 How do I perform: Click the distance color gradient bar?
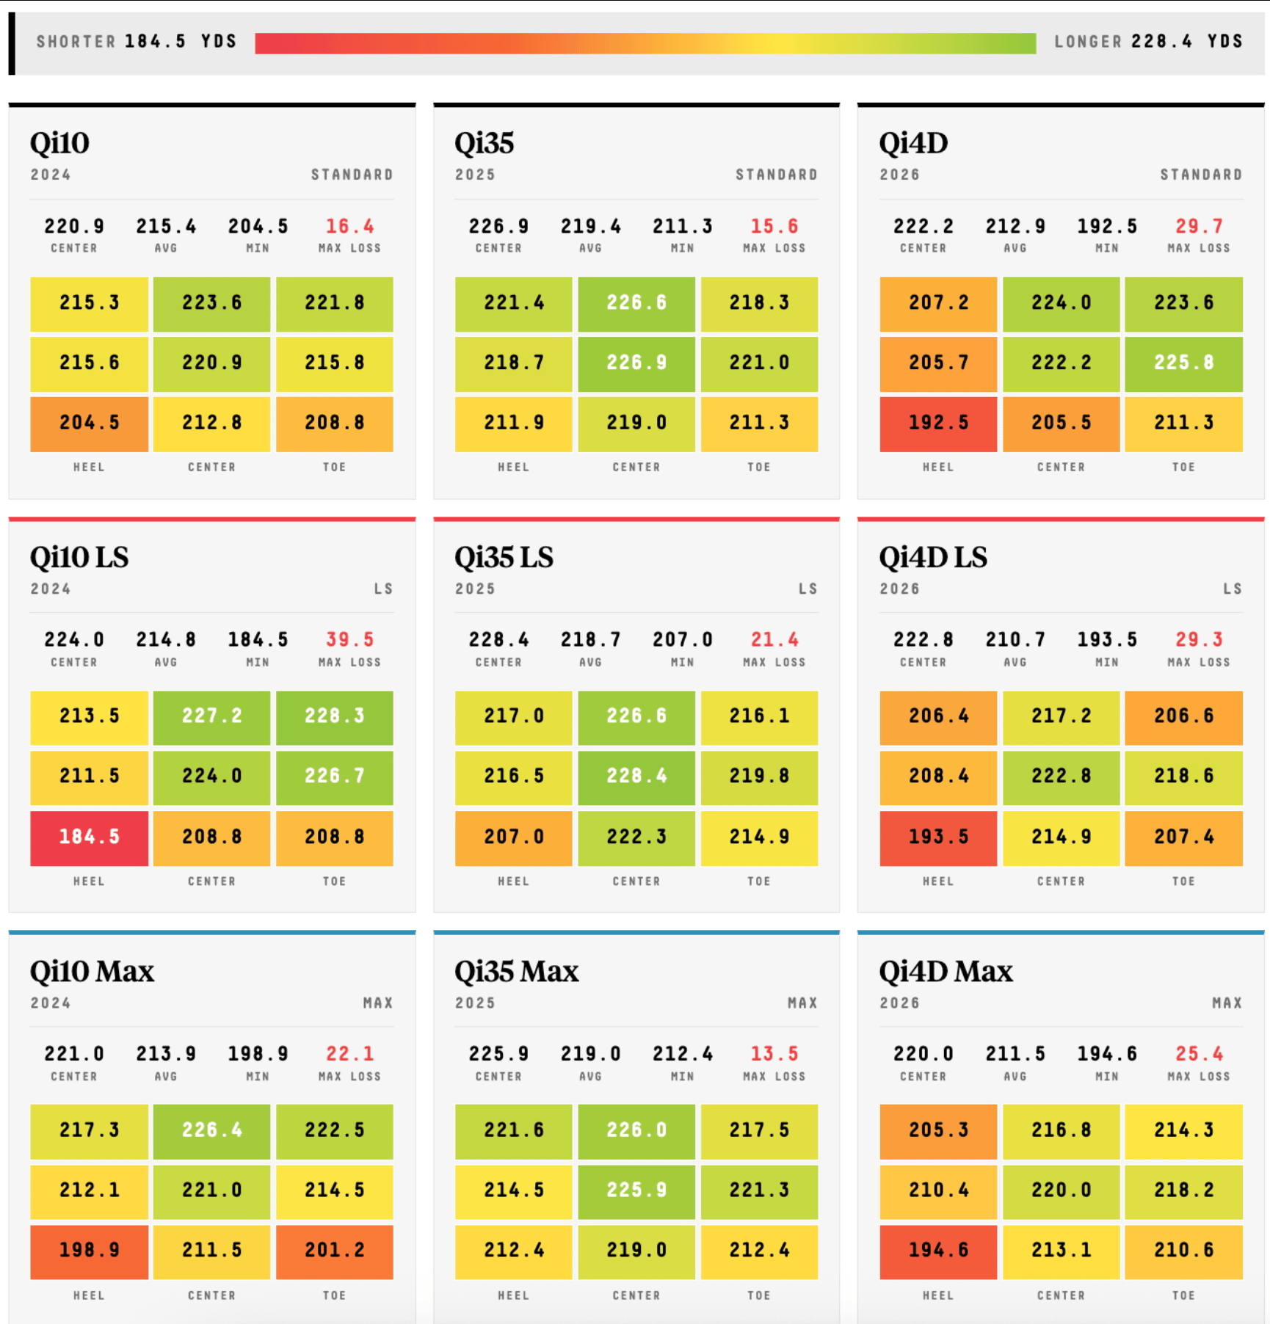coord(645,43)
